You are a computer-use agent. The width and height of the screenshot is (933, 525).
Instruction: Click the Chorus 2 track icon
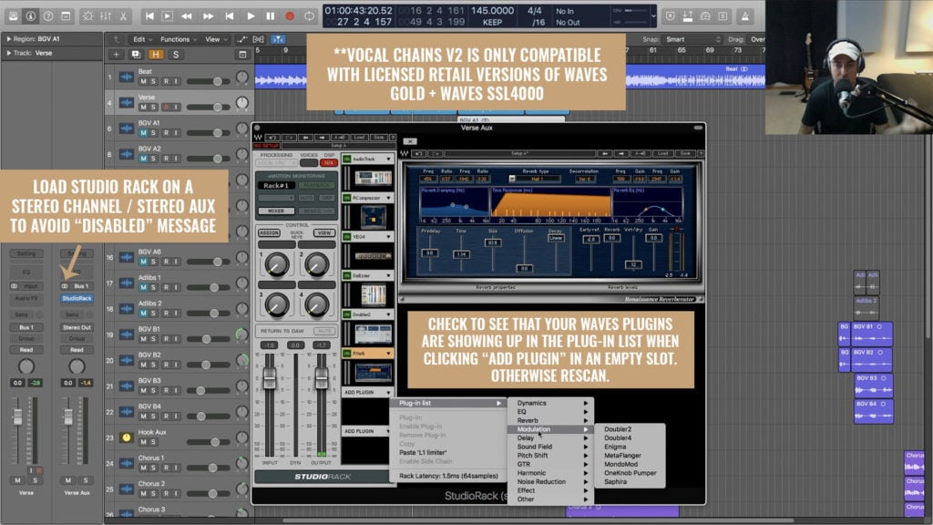click(126, 489)
